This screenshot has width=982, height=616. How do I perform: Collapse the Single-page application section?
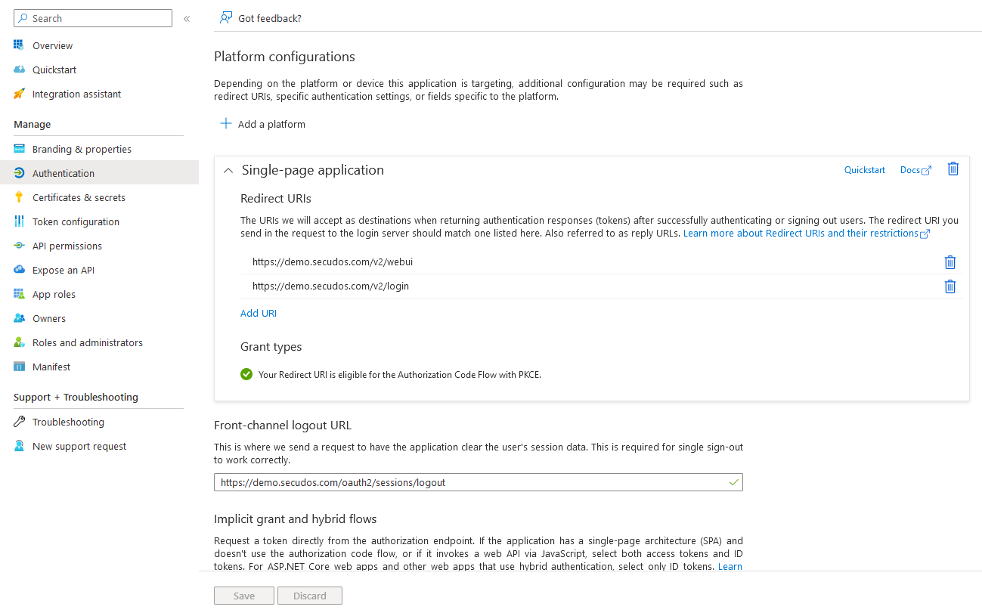228,171
